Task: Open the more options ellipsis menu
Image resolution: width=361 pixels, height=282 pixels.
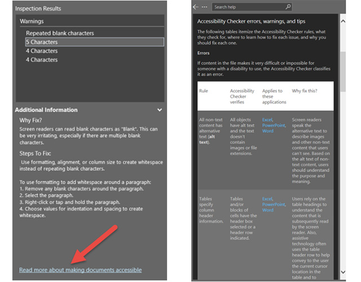Action: coord(204,7)
